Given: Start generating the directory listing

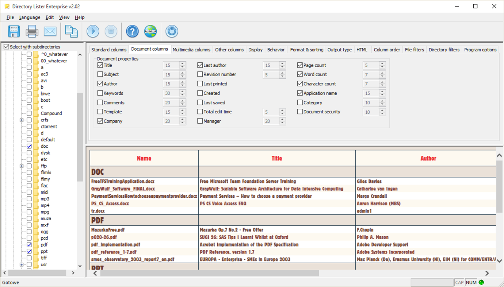Looking at the screenshot, I should click(92, 31).
